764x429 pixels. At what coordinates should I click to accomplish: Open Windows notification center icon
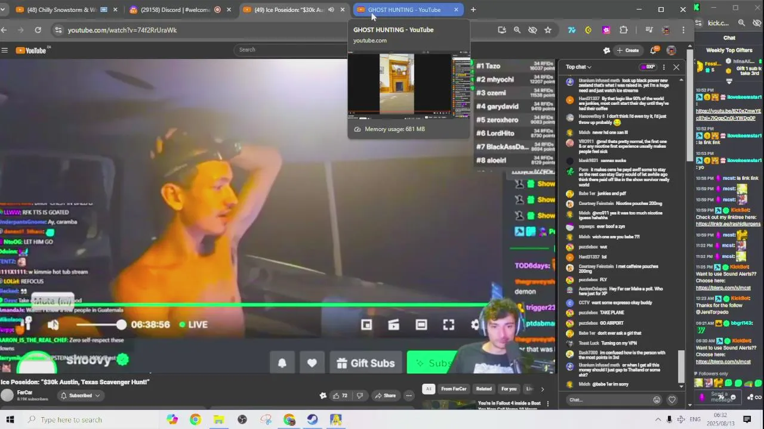coord(747,419)
